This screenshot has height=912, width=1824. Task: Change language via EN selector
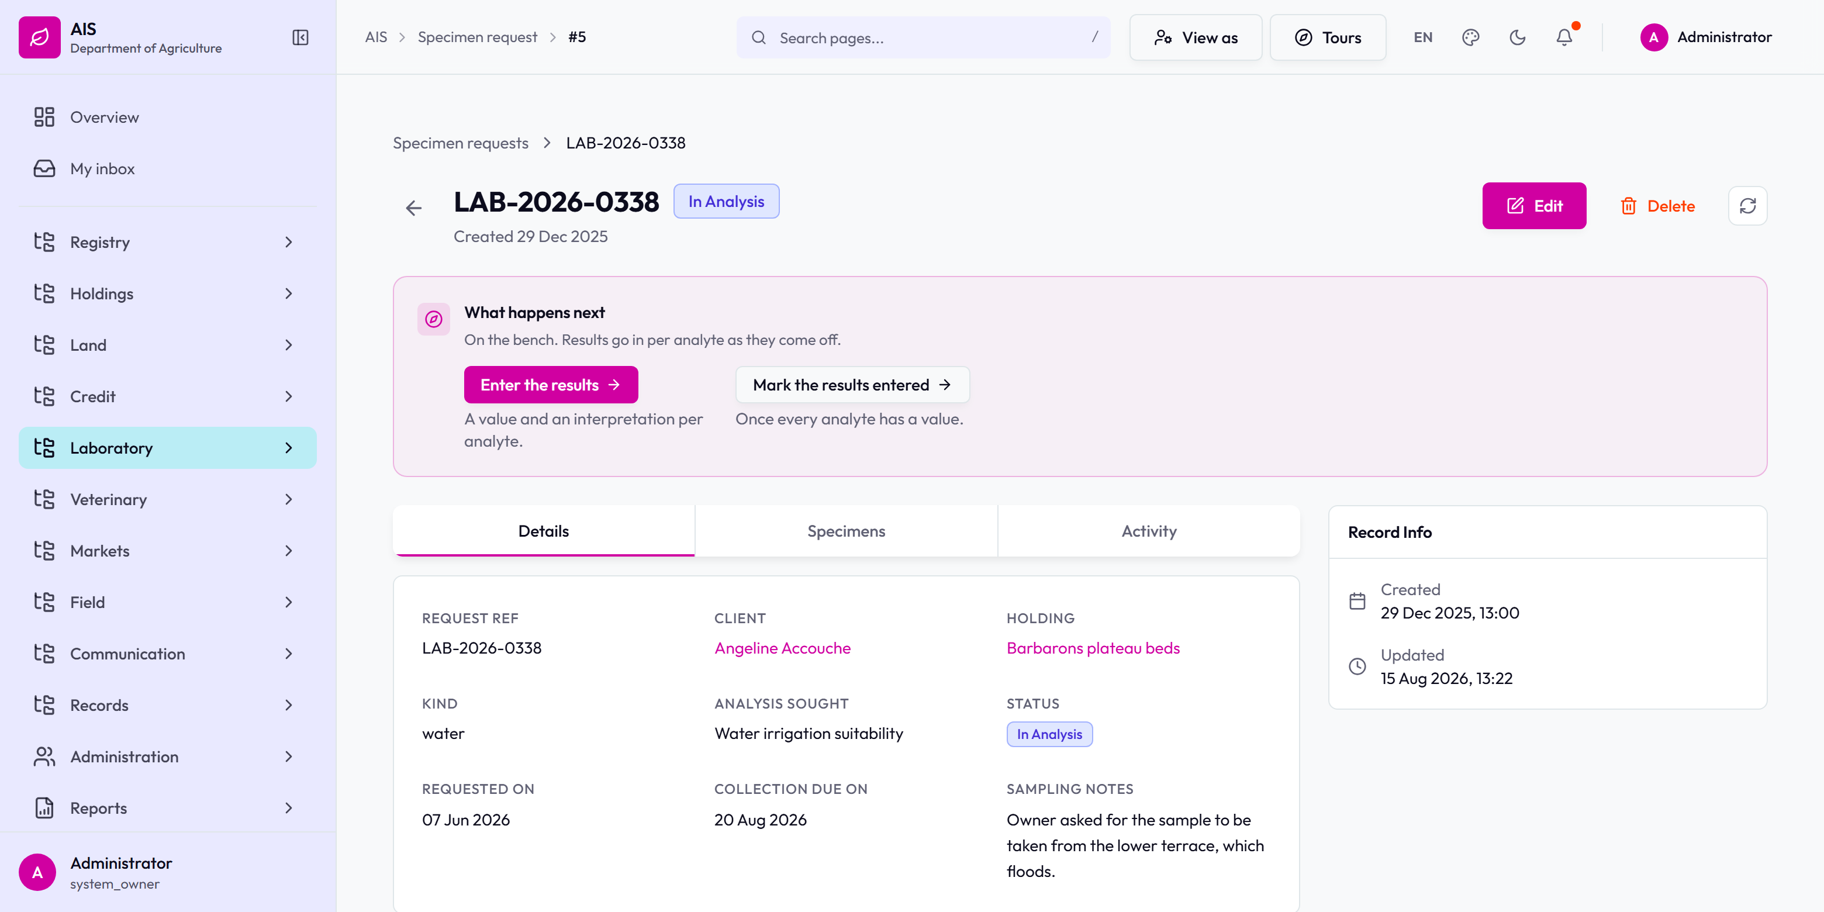tap(1422, 37)
